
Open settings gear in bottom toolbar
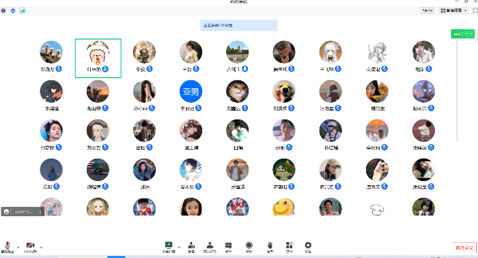pyautogui.click(x=308, y=247)
